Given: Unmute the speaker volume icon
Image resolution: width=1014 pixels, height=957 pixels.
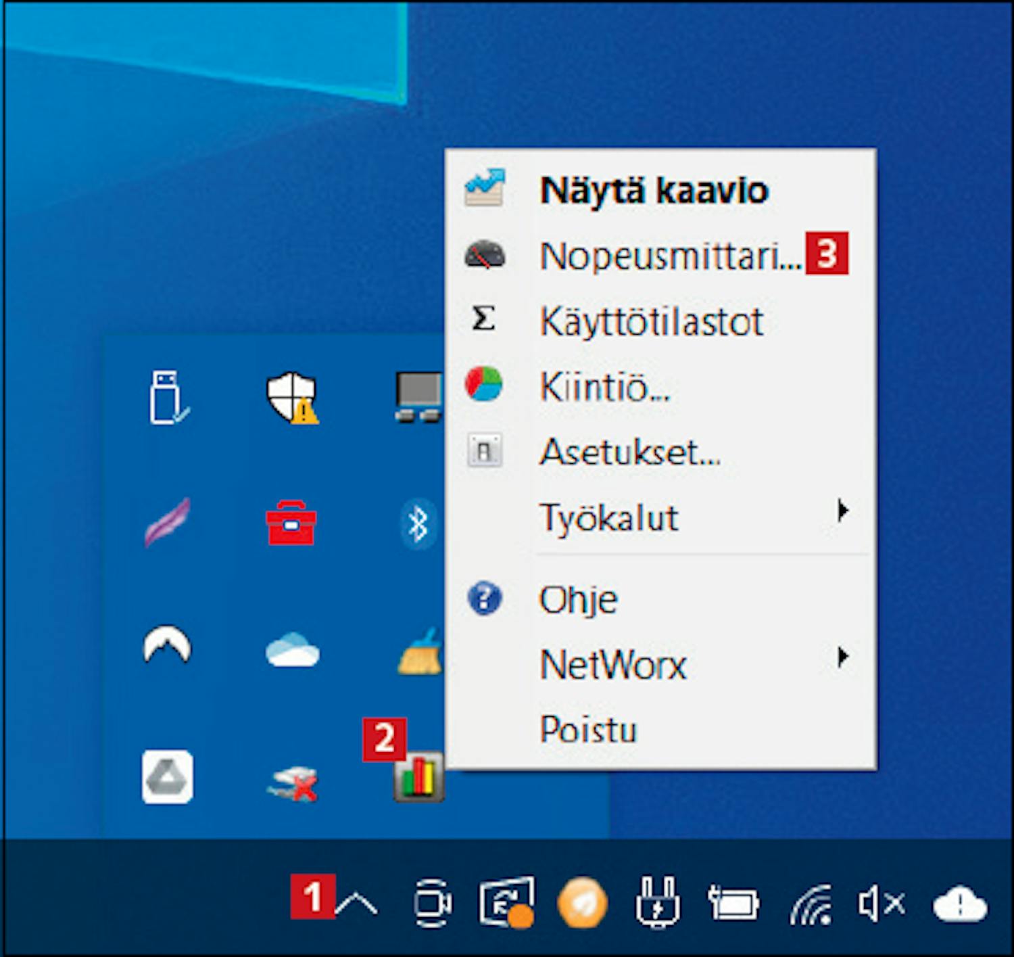Looking at the screenshot, I should [880, 904].
